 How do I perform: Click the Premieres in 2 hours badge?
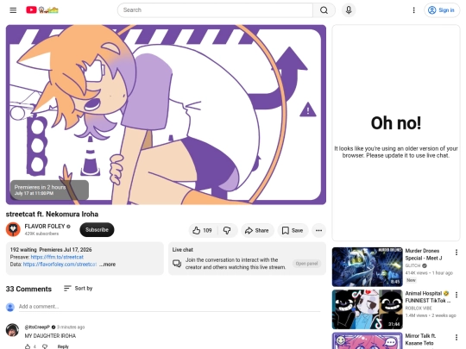click(x=49, y=190)
